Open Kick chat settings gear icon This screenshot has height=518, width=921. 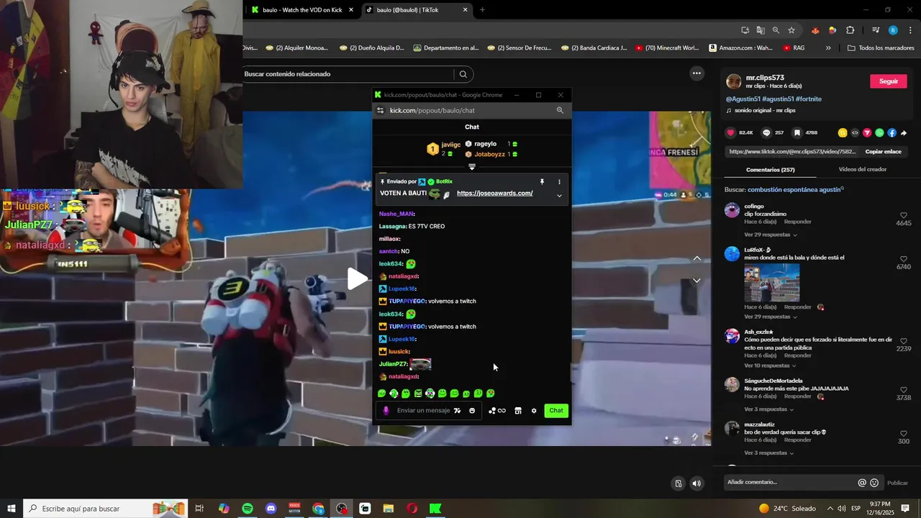tap(534, 411)
